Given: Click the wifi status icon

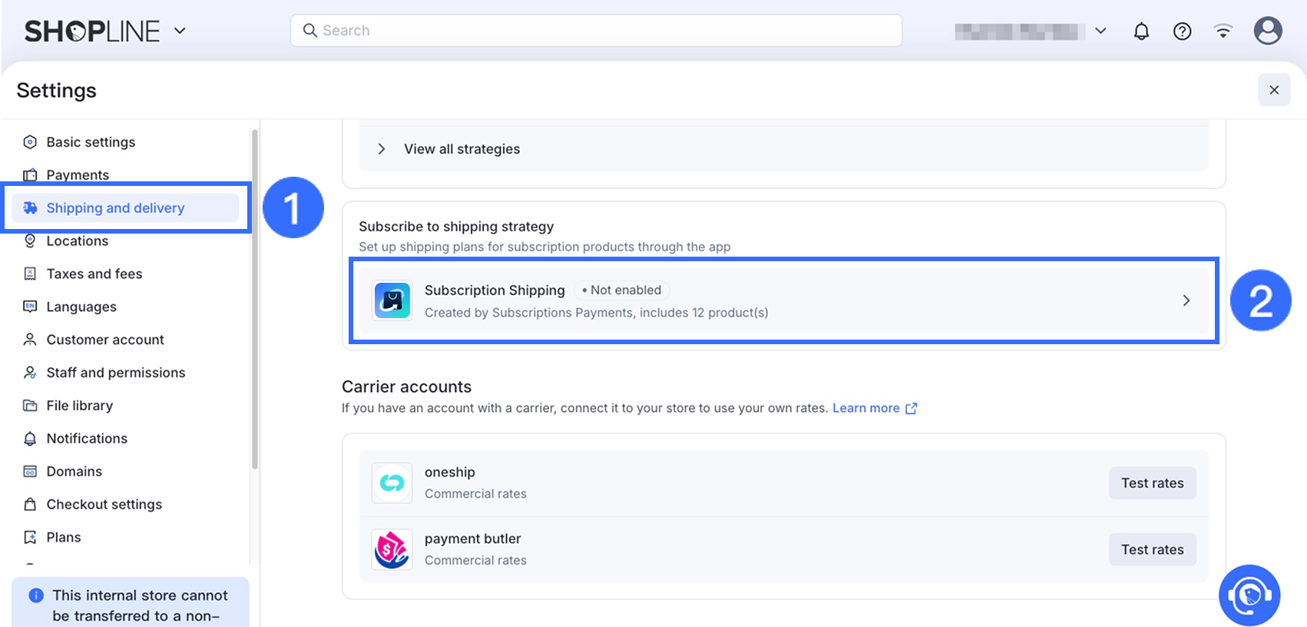Looking at the screenshot, I should click(1223, 31).
